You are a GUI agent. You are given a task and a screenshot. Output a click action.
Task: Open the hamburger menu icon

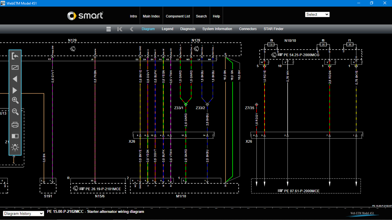(108, 29)
